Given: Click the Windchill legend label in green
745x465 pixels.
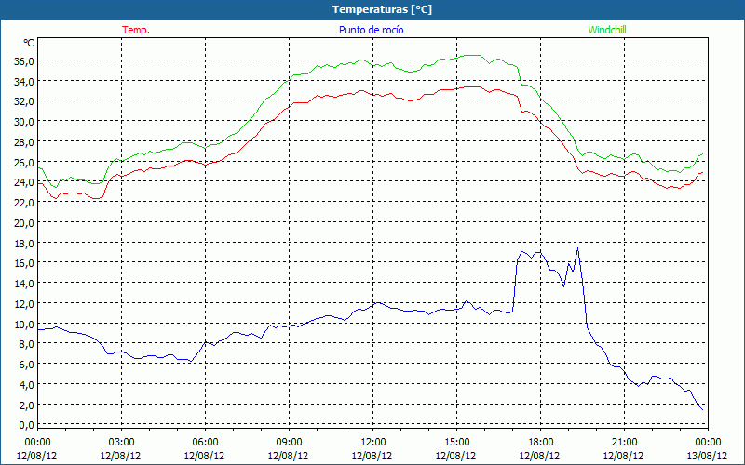Looking at the screenshot, I should click(x=607, y=30).
